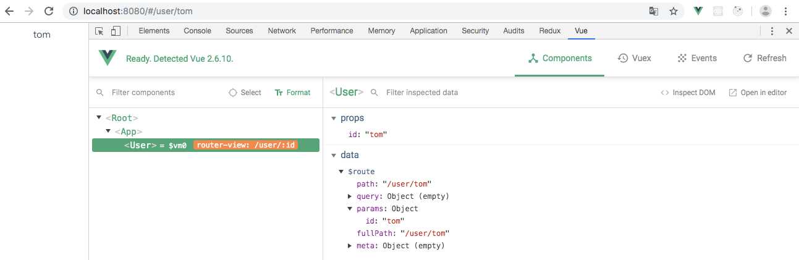Switch to the Vuex view
This screenshot has width=799, height=260.
pyautogui.click(x=634, y=59)
